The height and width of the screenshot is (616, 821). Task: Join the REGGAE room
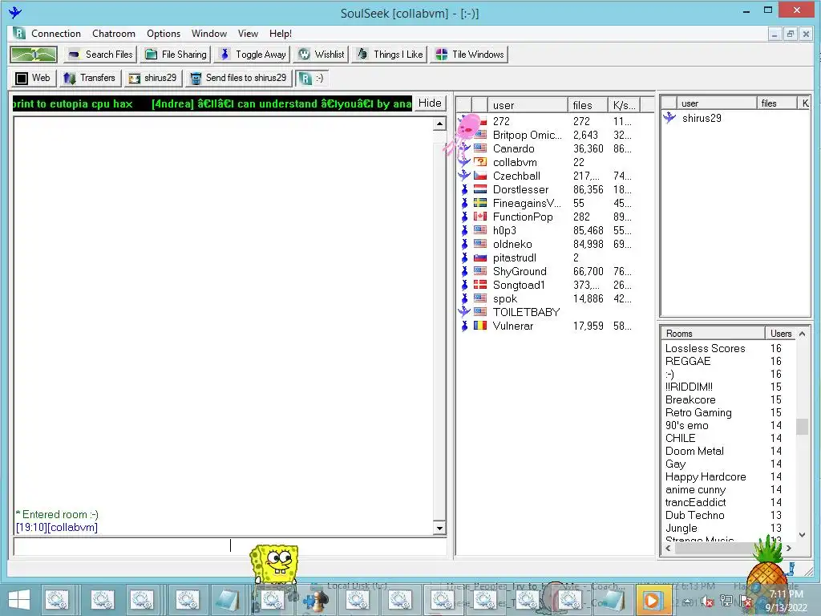[687, 362]
